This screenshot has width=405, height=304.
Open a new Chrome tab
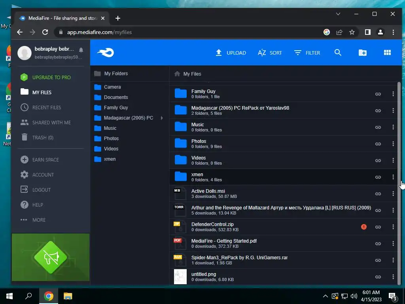[x=118, y=18]
